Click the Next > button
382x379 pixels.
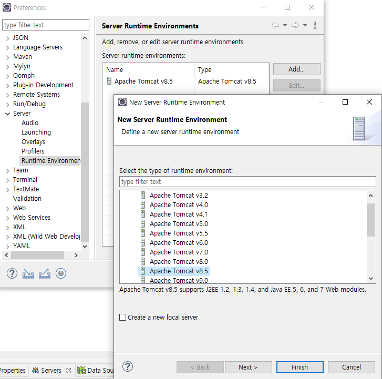(x=248, y=367)
